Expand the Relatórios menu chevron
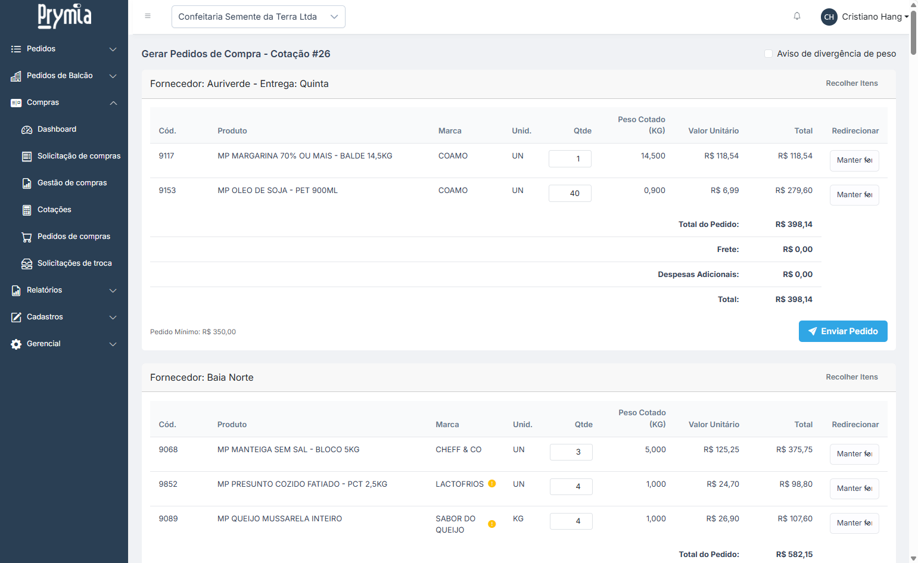 click(113, 291)
